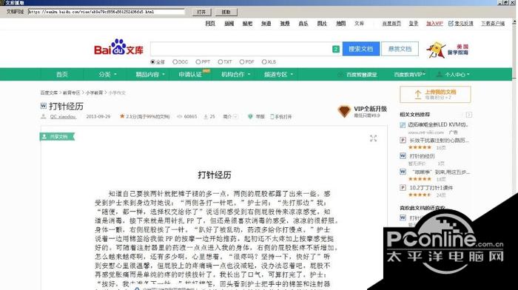This screenshot has height=290, width=518.
Task: Go to 地图 in top navigation
Action: point(340,24)
